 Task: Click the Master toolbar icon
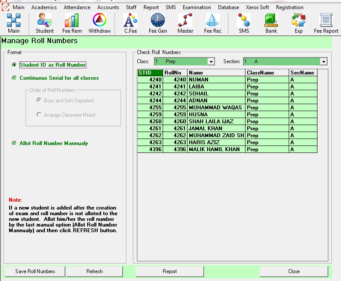coord(185,23)
